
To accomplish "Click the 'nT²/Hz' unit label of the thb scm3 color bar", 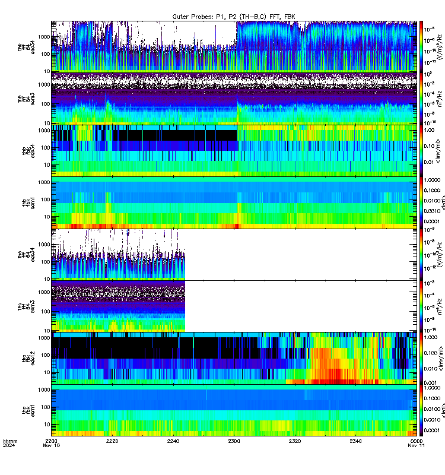I will point(440,99).
